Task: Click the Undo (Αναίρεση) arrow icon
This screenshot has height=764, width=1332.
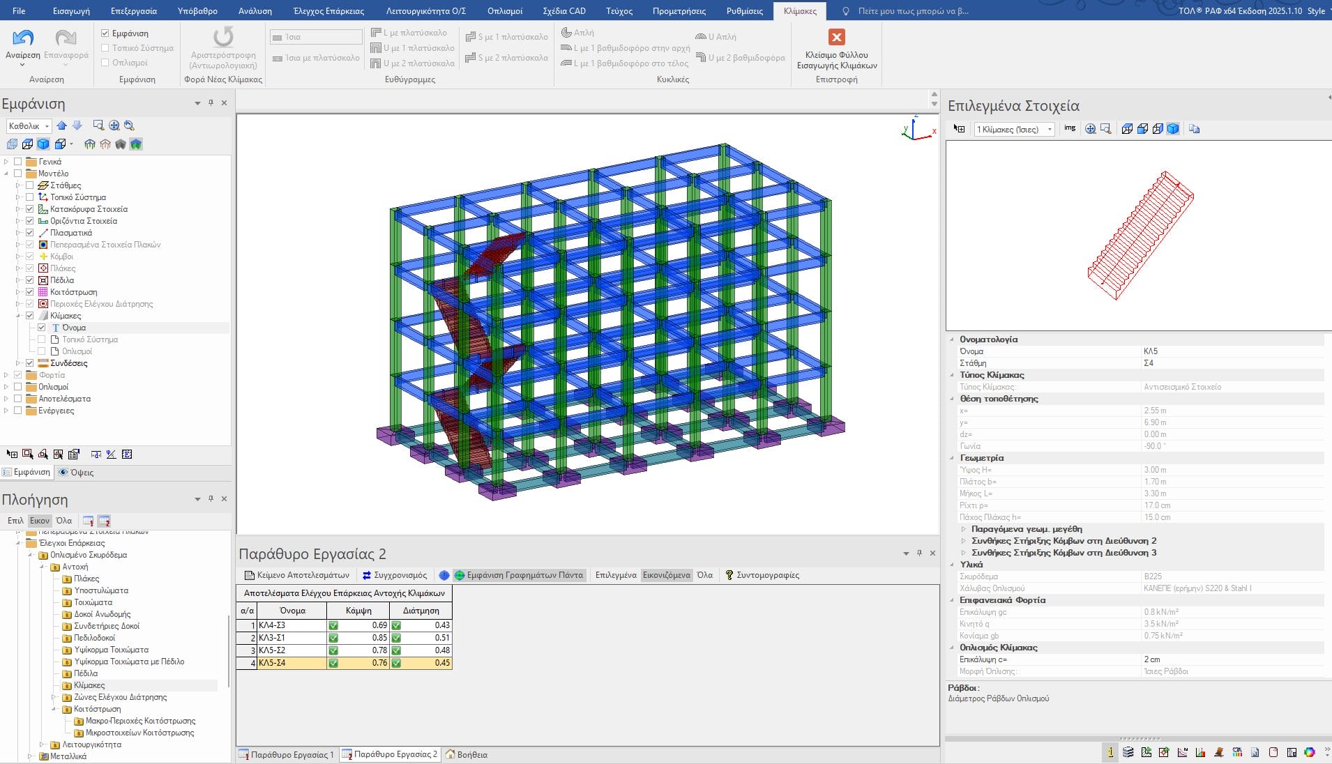Action: (22, 38)
